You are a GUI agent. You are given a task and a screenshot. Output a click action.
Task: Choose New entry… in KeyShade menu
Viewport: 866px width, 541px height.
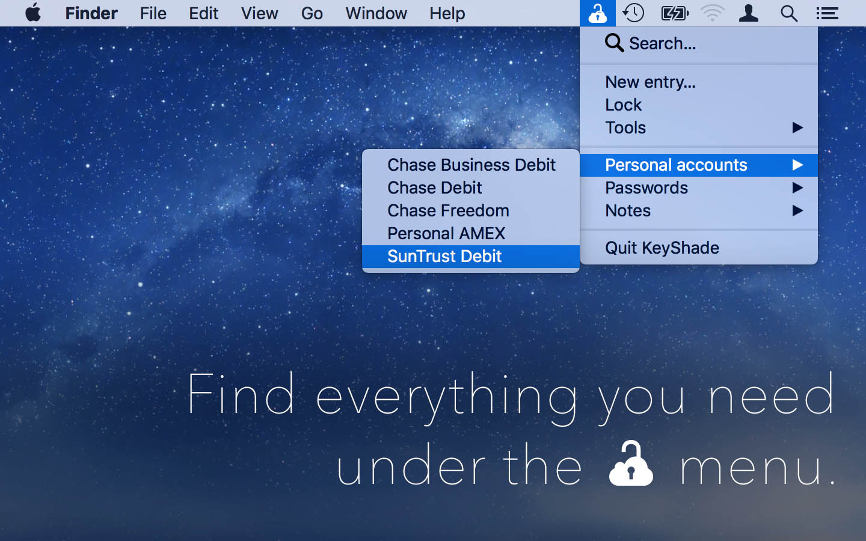699,82
